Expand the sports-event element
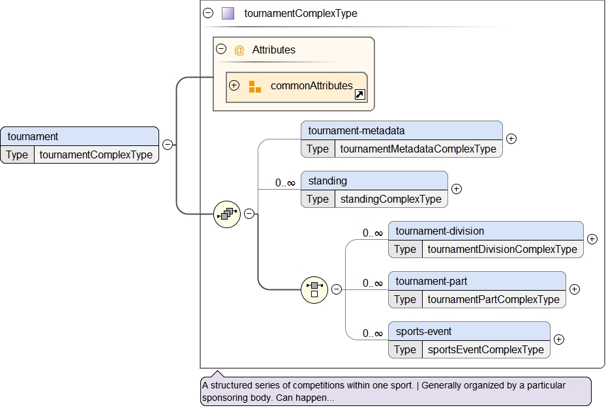 [559, 340]
